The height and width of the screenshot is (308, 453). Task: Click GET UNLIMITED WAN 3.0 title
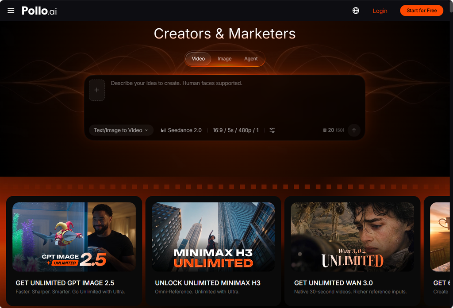click(x=334, y=283)
